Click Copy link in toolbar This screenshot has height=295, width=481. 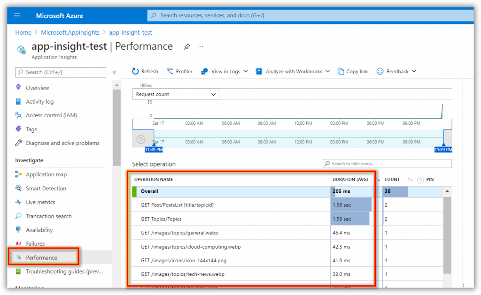click(353, 71)
